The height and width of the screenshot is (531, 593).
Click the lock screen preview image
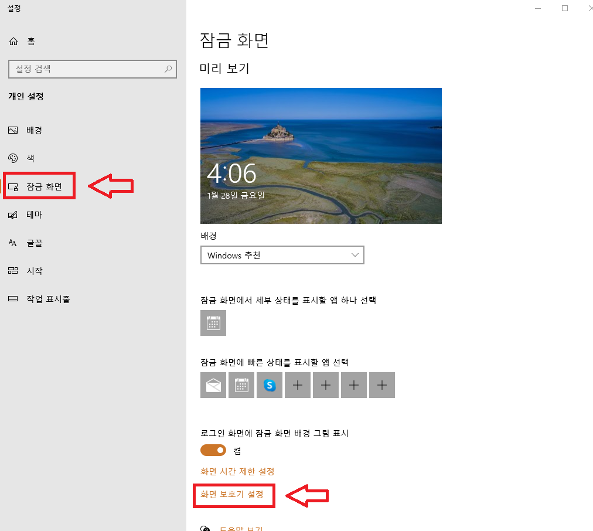pos(321,156)
